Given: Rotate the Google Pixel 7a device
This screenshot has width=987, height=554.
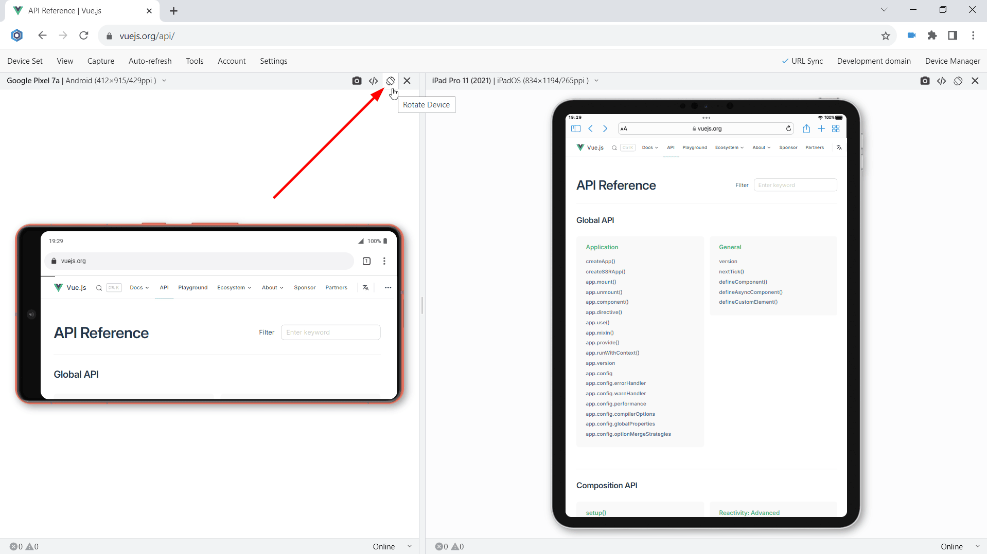Looking at the screenshot, I should [391, 81].
